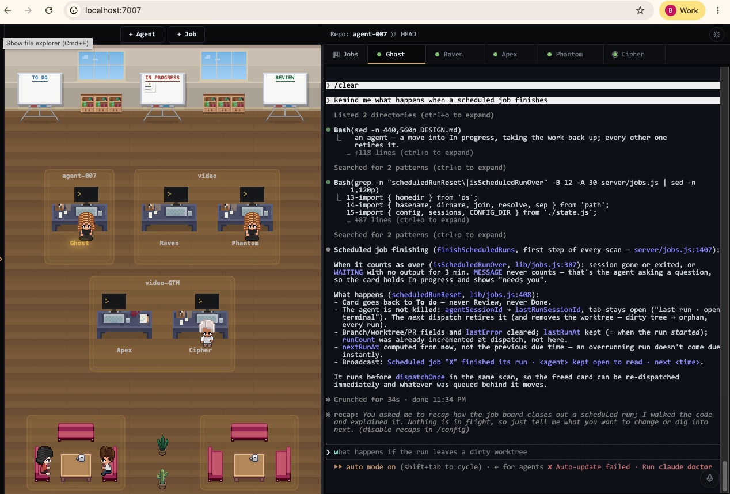Click the agent-007 room label
Image resolution: width=730 pixels, height=494 pixels.
click(x=79, y=176)
